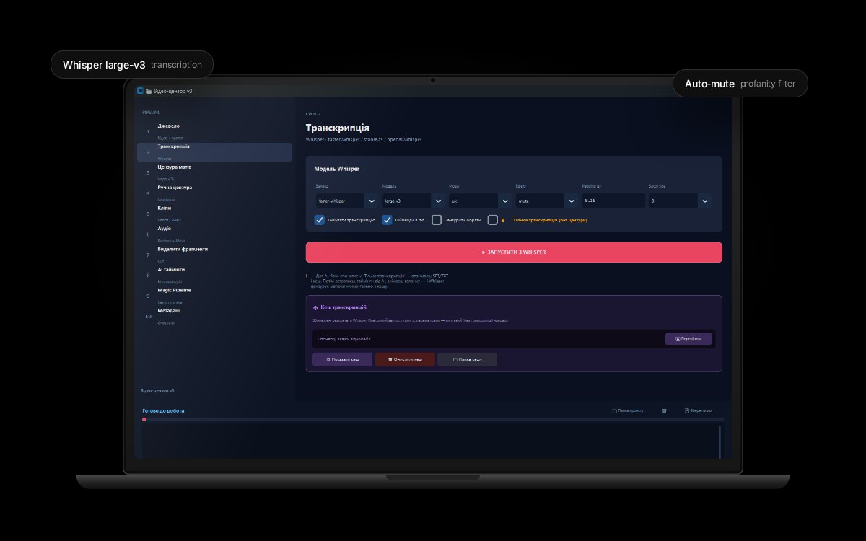Open the Папка кешу folder button
This screenshot has width=866, height=541.
[467, 359]
